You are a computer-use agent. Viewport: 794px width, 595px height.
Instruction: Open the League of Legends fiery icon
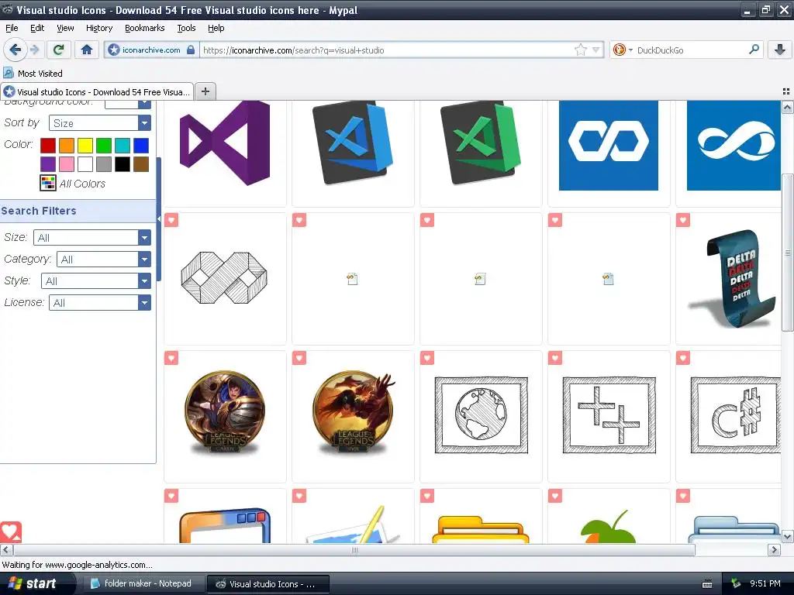[354, 412]
